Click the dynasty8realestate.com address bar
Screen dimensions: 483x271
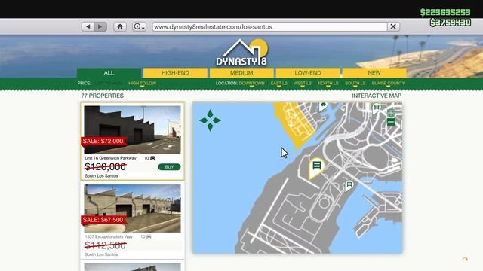point(270,27)
